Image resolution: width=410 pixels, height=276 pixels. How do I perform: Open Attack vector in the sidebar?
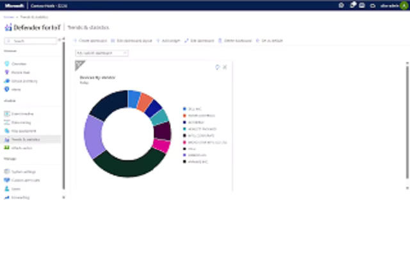click(x=18, y=148)
